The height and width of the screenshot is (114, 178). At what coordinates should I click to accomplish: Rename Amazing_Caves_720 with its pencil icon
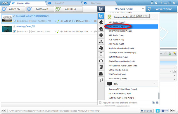coord(14,26)
